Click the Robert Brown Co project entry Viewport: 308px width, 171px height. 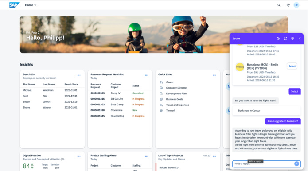[169, 167]
